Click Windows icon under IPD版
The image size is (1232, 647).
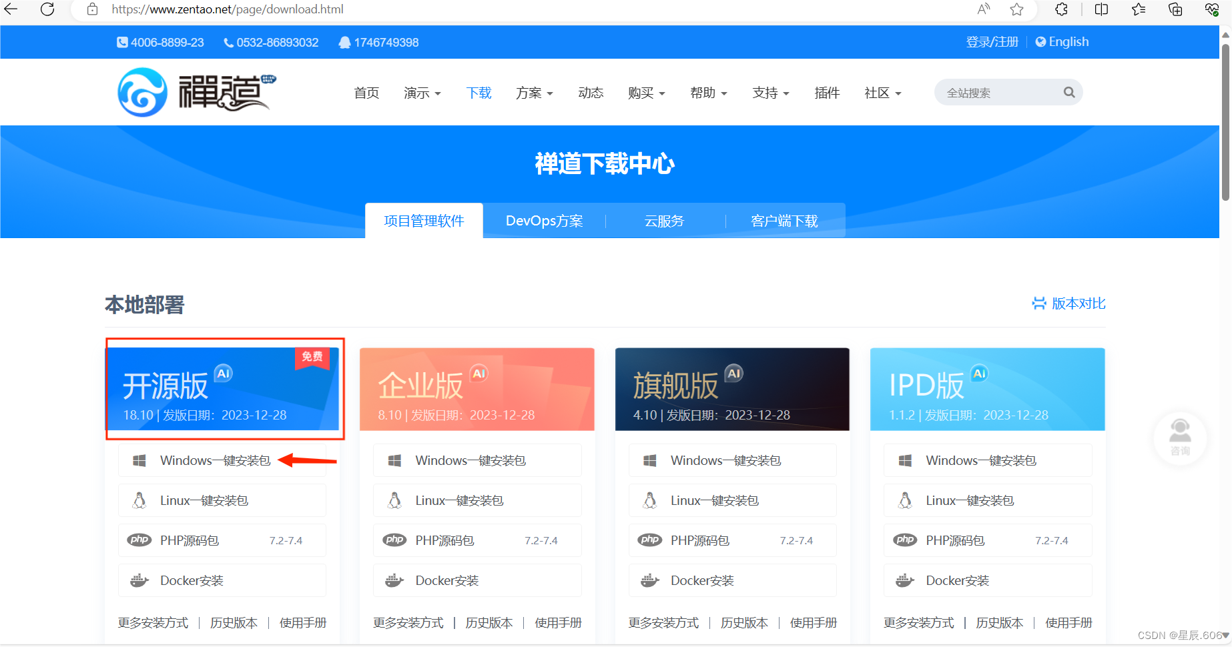(x=905, y=461)
